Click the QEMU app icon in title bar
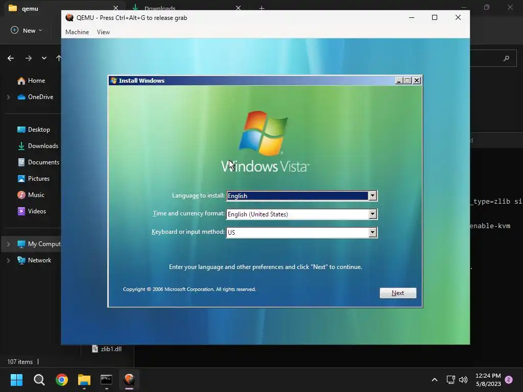The width and height of the screenshot is (523, 392). tap(69, 18)
